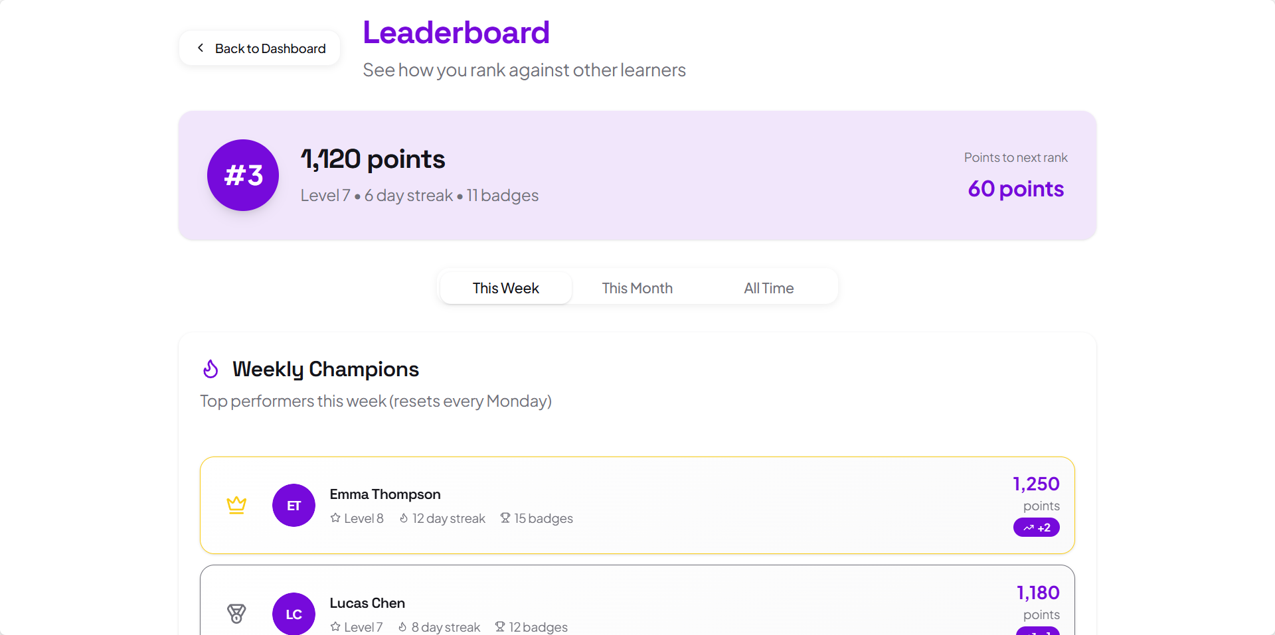1275x635 pixels.
Task: Click the back arrow chevron icon
Action: coord(201,48)
